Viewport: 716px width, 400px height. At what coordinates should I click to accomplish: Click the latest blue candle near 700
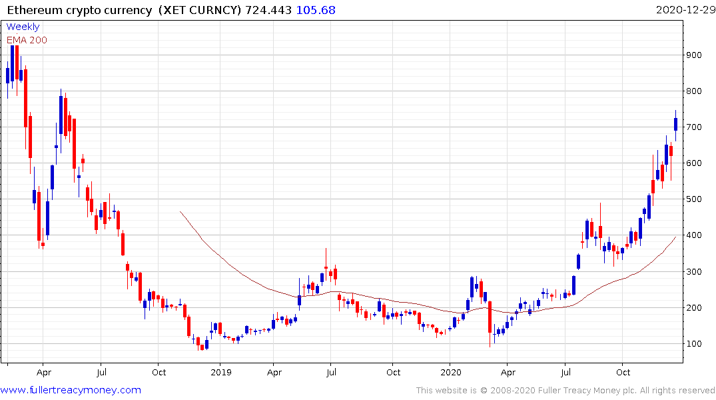pyautogui.click(x=676, y=125)
